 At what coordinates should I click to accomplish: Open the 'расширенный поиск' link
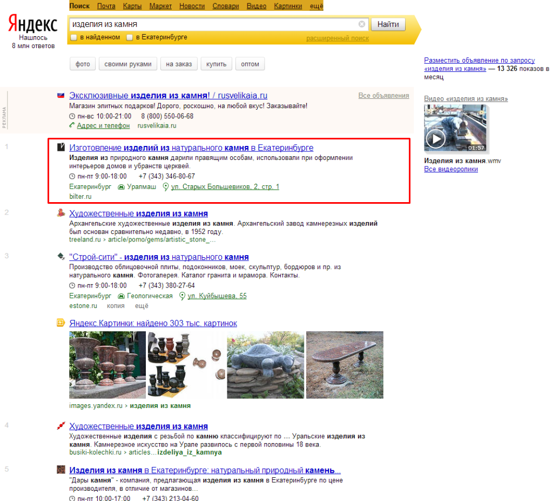click(338, 38)
